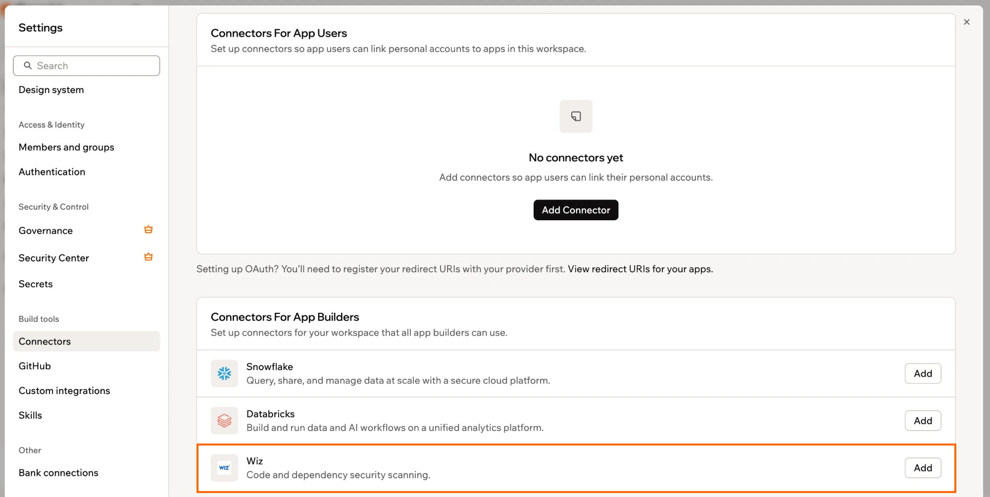
Task: Click the Connectors For App Builders heading
Action: 285,317
